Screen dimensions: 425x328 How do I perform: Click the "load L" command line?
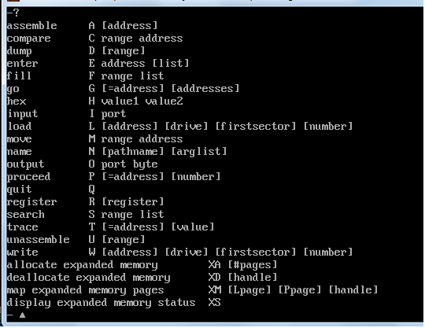coord(179,126)
